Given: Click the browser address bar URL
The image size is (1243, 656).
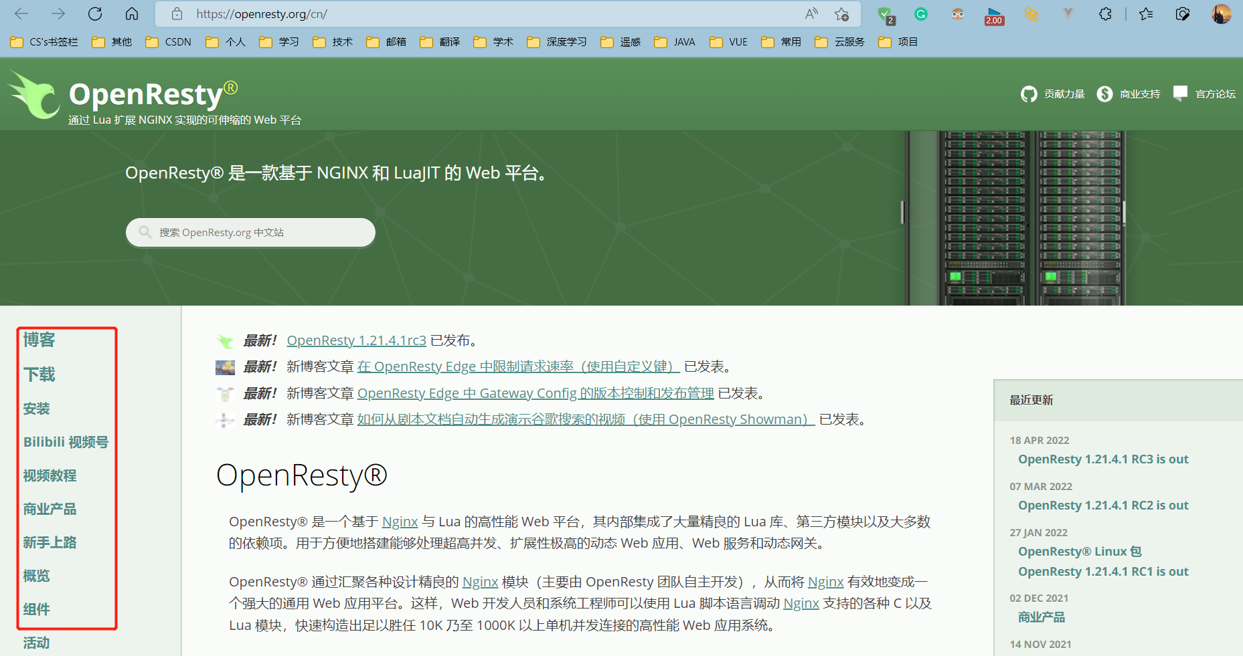Looking at the screenshot, I should [x=262, y=14].
